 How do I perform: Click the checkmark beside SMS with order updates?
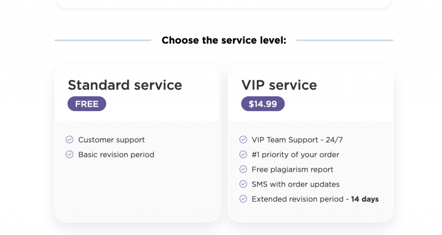pyautogui.click(x=243, y=184)
